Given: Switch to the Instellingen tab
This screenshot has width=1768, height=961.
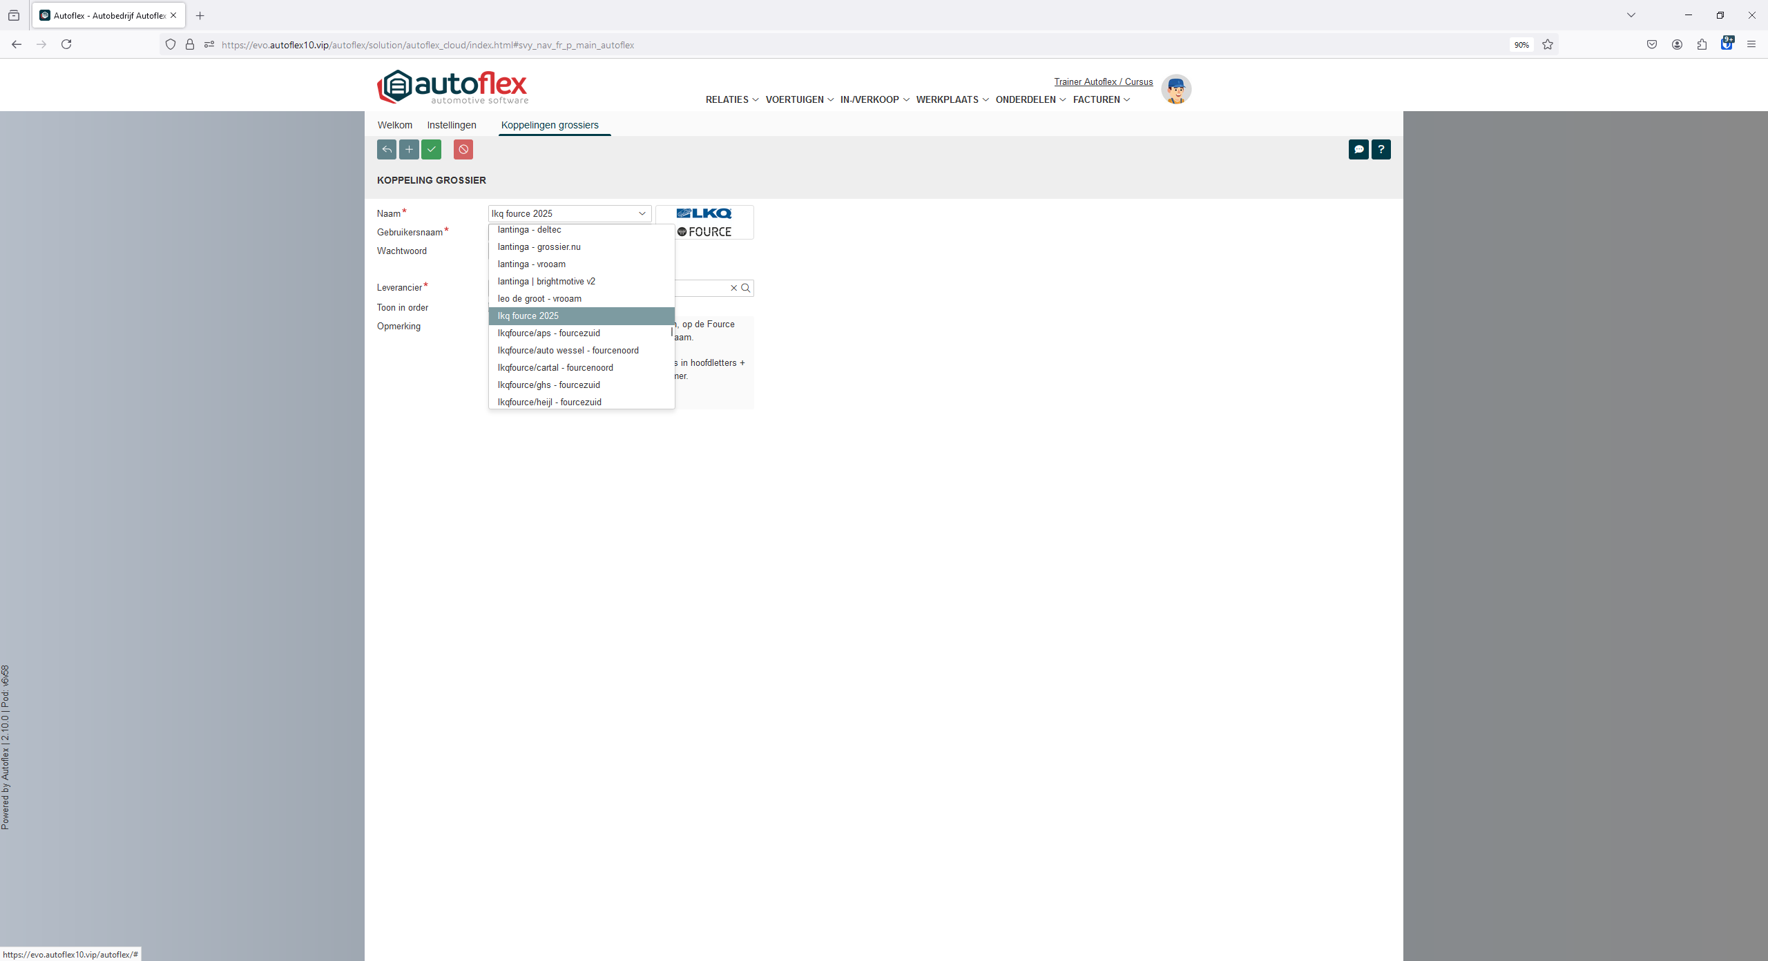Looking at the screenshot, I should [452, 125].
